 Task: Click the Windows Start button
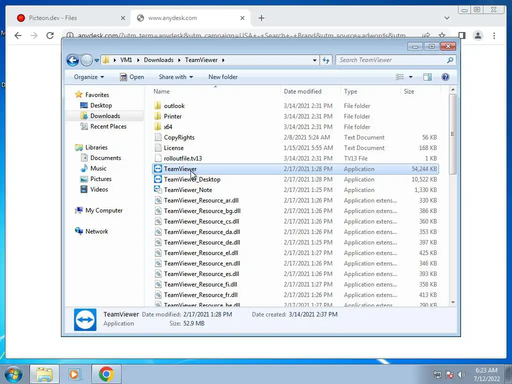click(12, 374)
